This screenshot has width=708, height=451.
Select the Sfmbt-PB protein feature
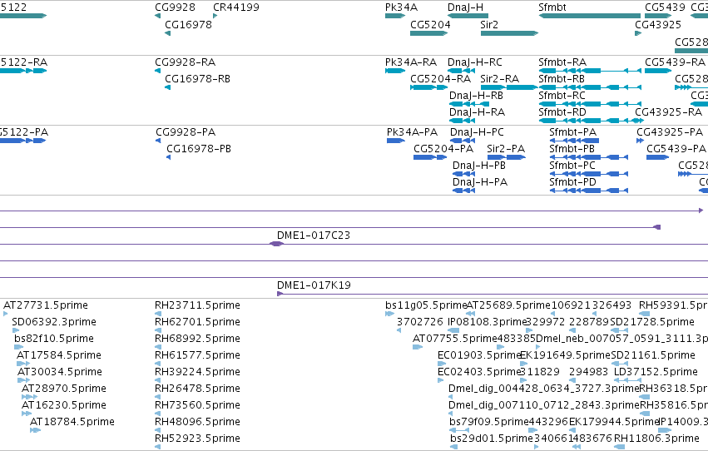(589, 157)
